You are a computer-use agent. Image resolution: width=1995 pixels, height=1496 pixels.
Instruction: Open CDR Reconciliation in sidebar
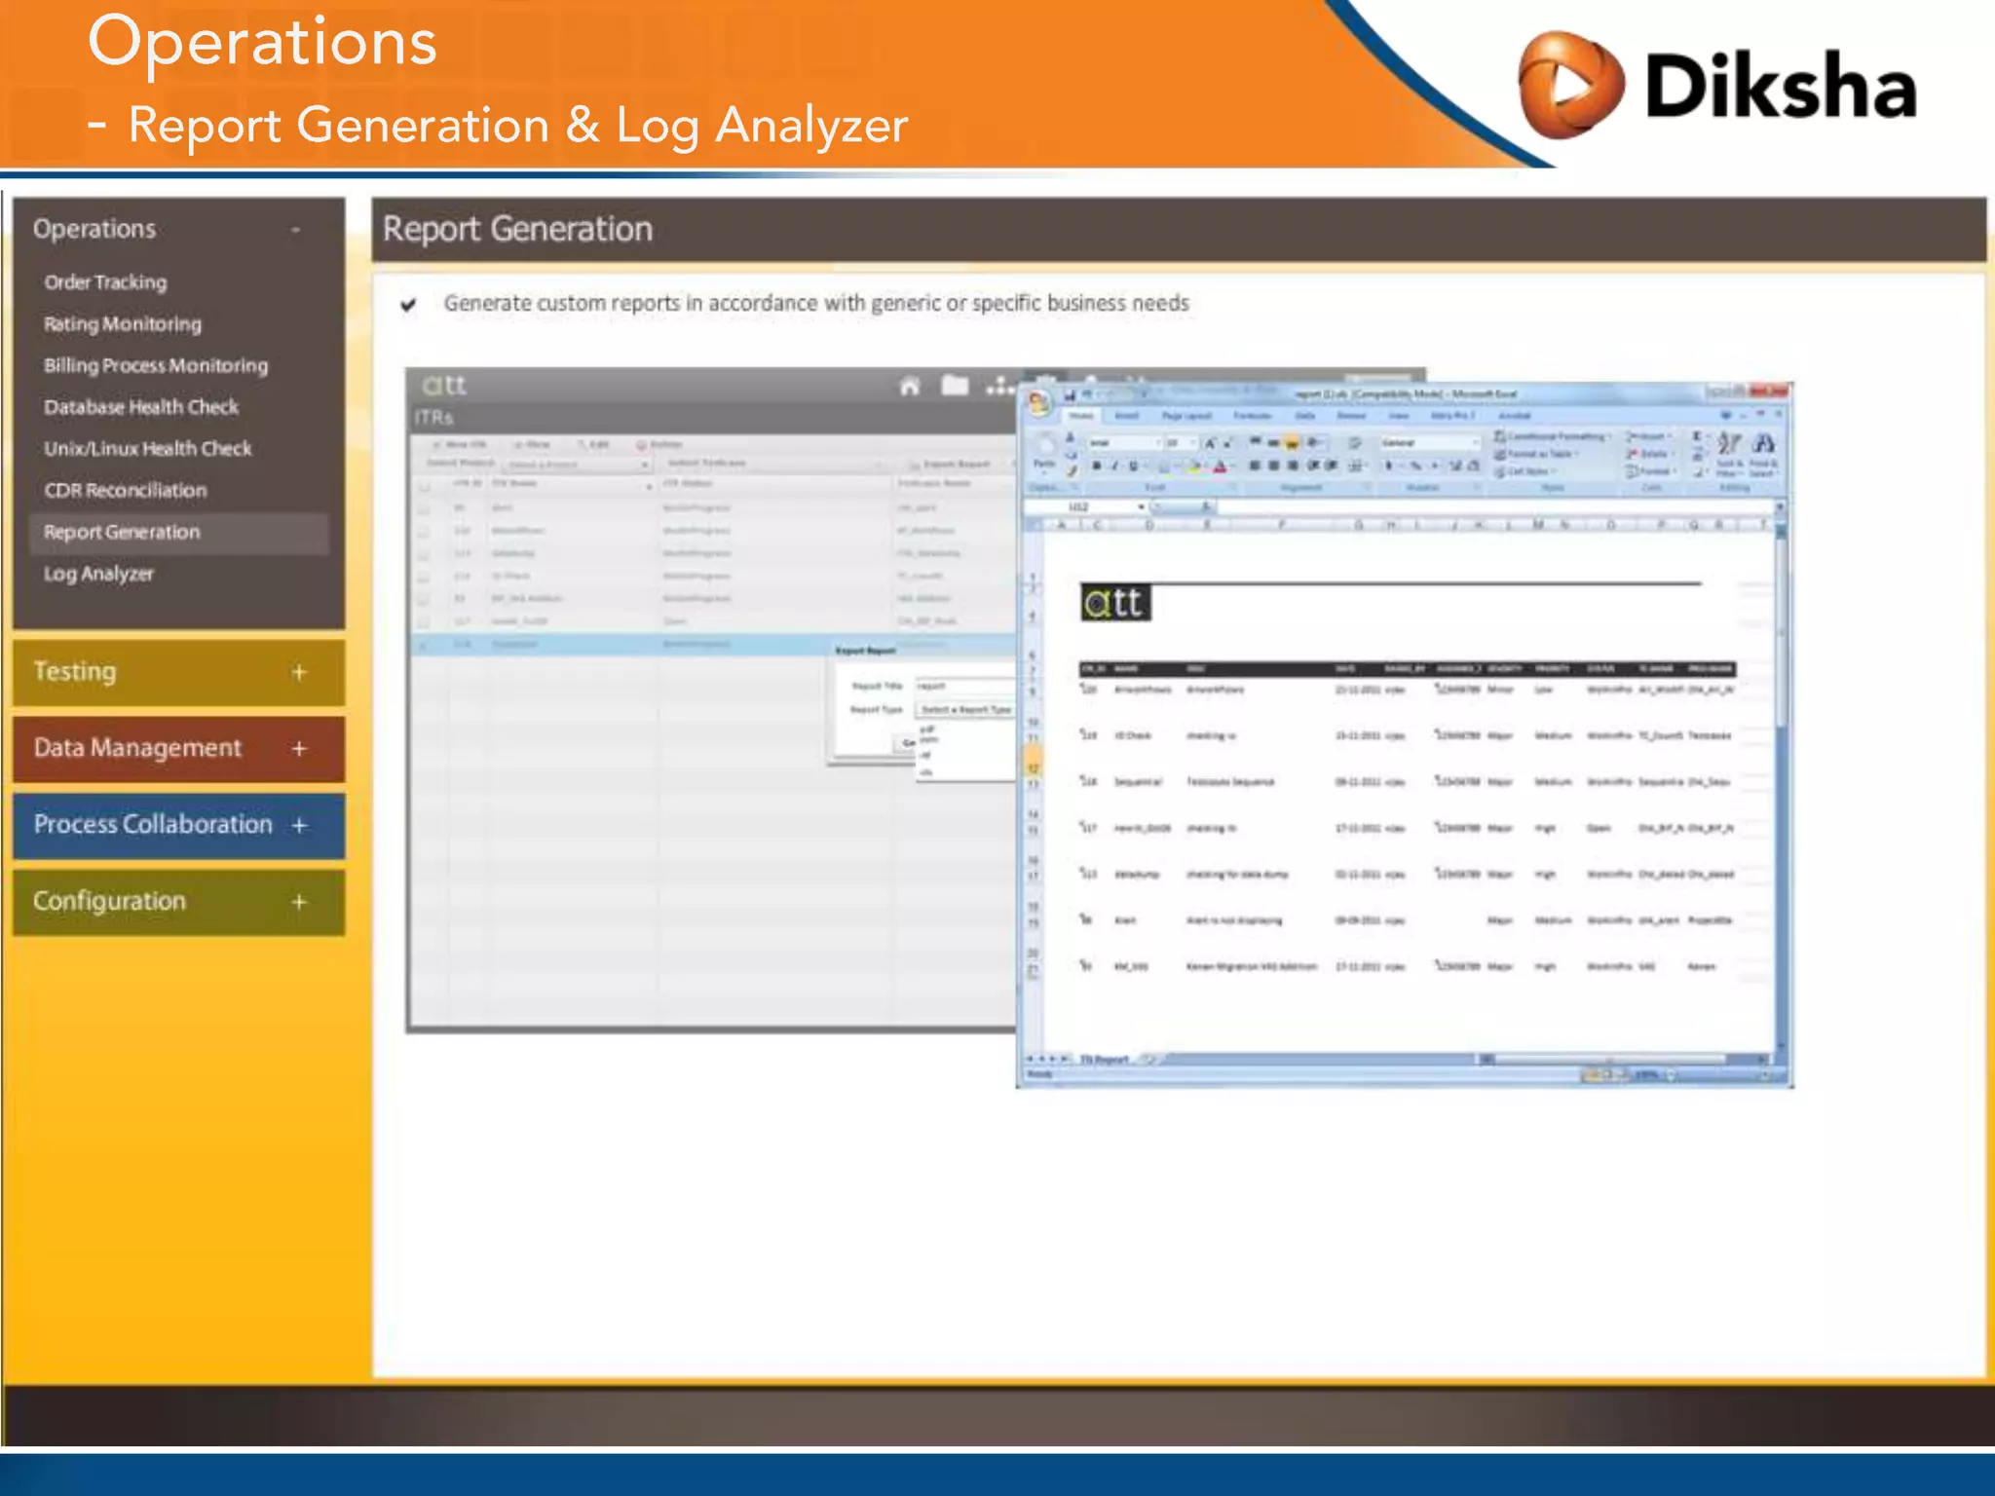[126, 491]
